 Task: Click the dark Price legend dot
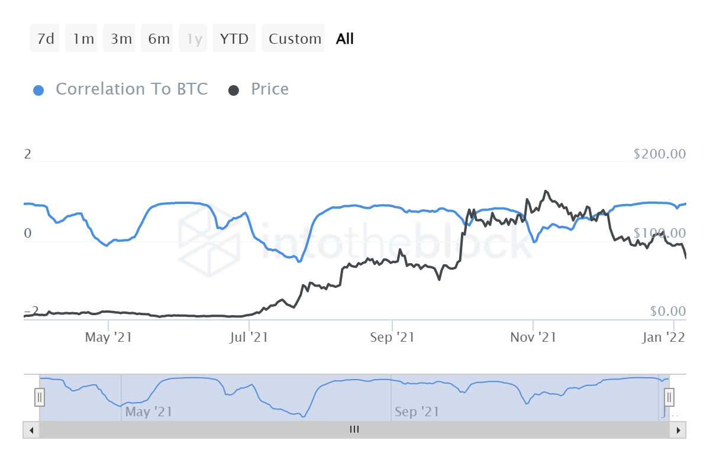(x=234, y=90)
